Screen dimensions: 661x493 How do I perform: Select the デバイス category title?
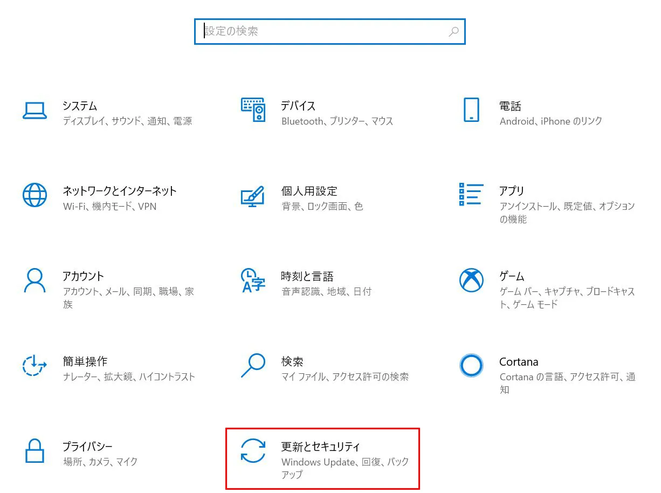pyautogui.click(x=298, y=106)
